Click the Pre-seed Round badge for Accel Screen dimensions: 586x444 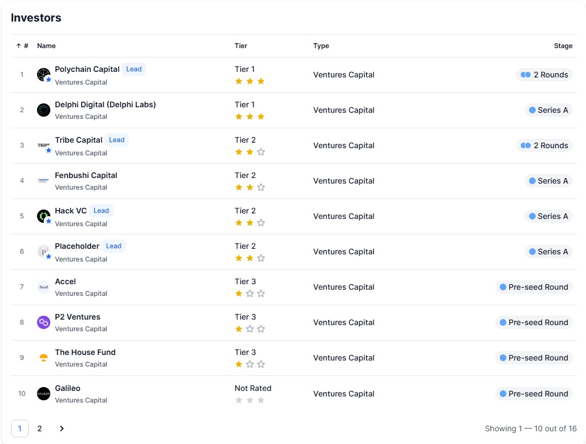pos(533,287)
